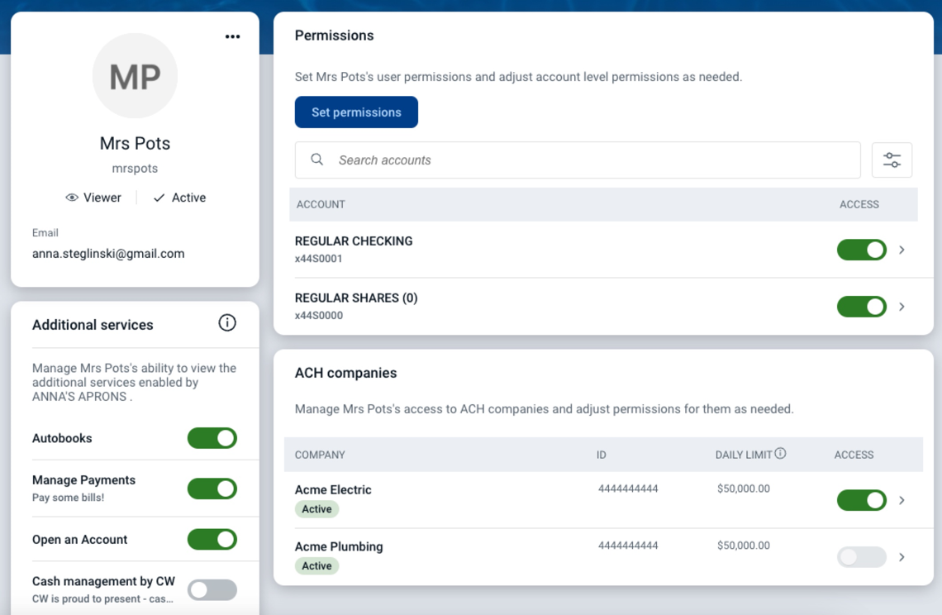
Task: Enable Cash management by CW
Action: [x=212, y=589]
